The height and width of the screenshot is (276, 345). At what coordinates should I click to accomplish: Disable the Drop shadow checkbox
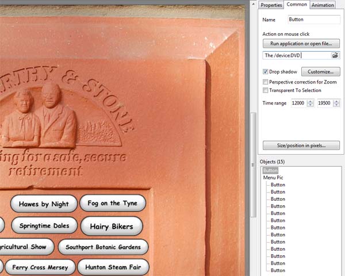point(266,72)
